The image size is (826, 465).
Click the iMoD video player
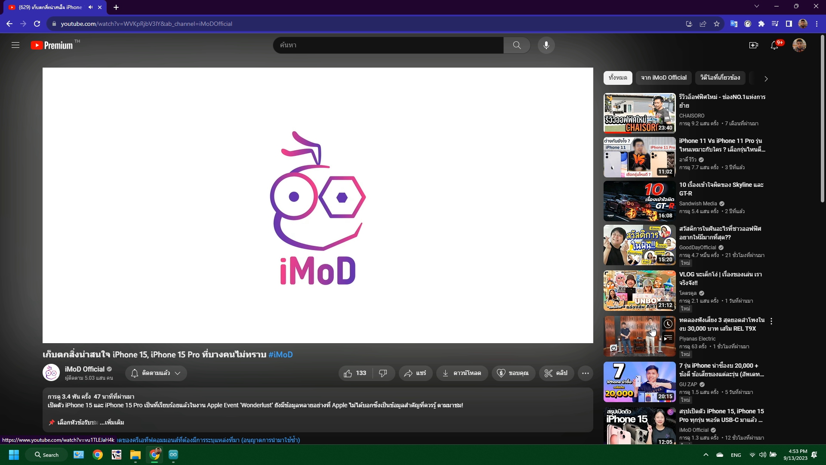[x=318, y=205]
